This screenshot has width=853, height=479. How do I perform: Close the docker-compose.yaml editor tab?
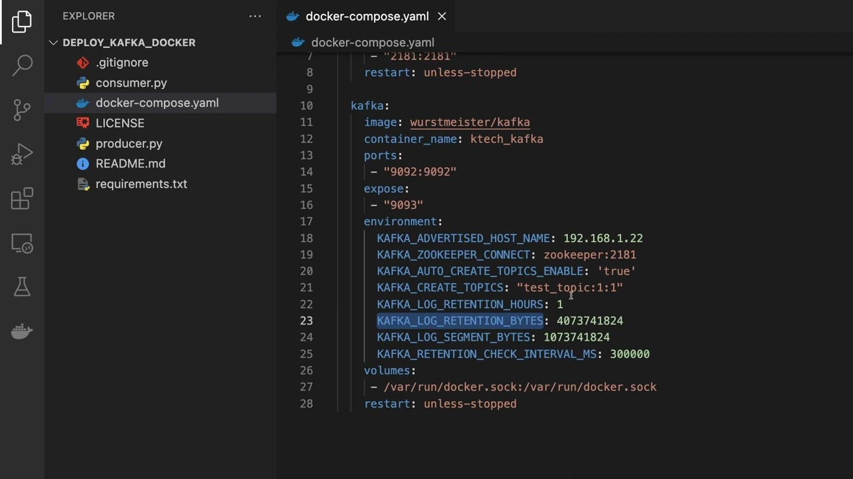[442, 17]
